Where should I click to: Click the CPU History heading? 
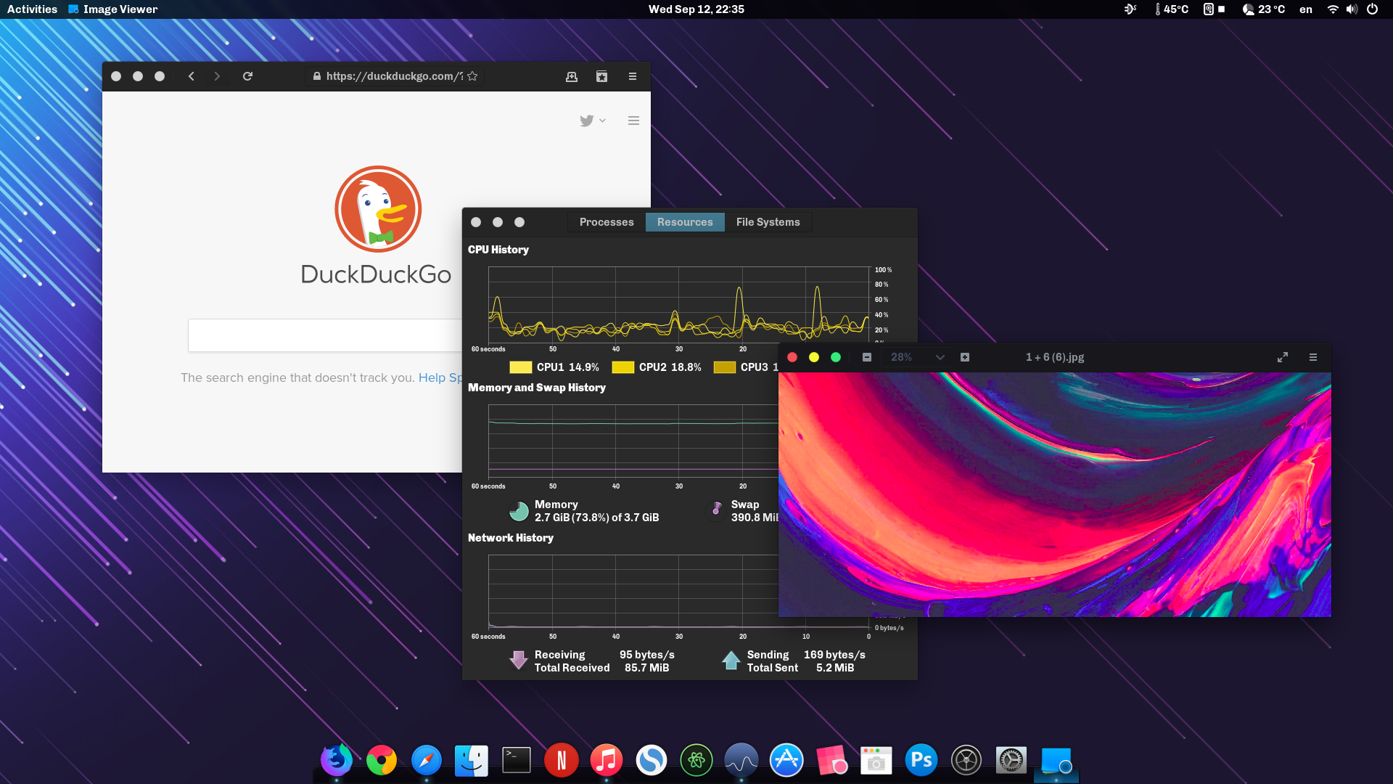[x=498, y=250]
